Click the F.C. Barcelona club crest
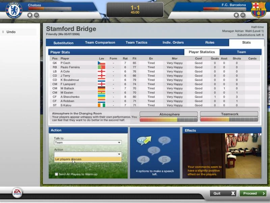This screenshot has height=203, width=270. point(258,9)
